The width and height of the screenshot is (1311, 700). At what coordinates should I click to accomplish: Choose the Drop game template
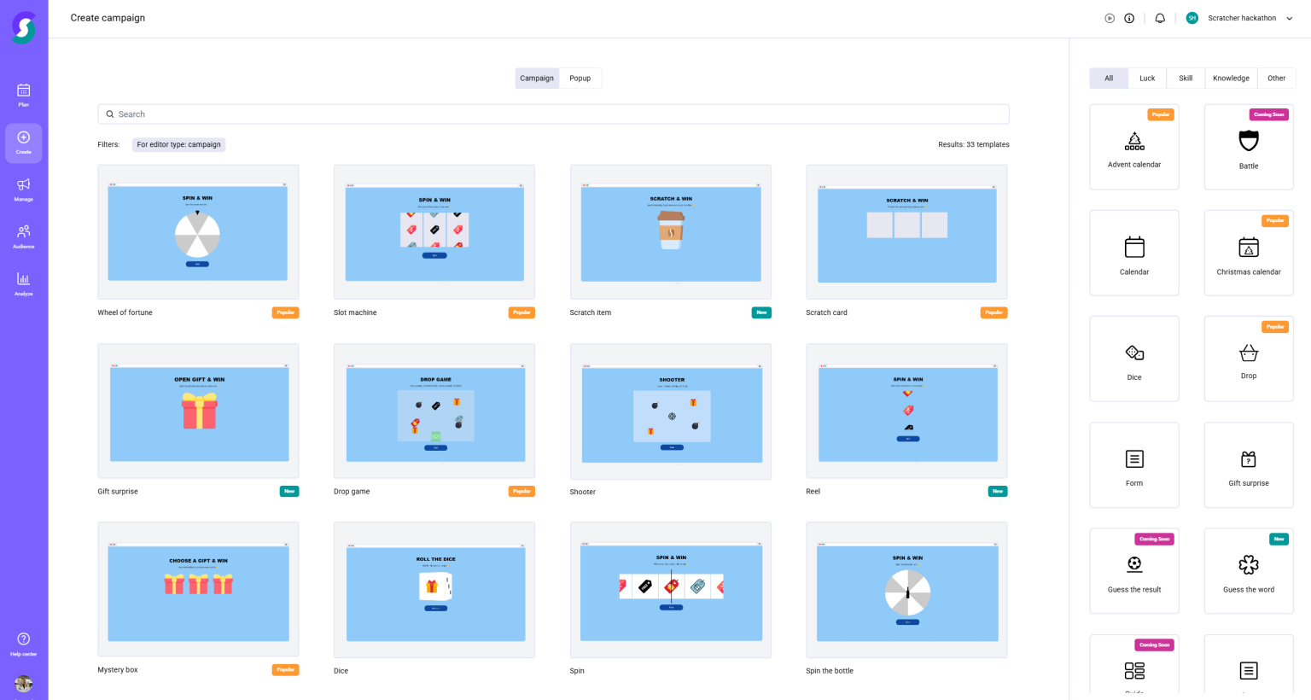[x=434, y=411]
